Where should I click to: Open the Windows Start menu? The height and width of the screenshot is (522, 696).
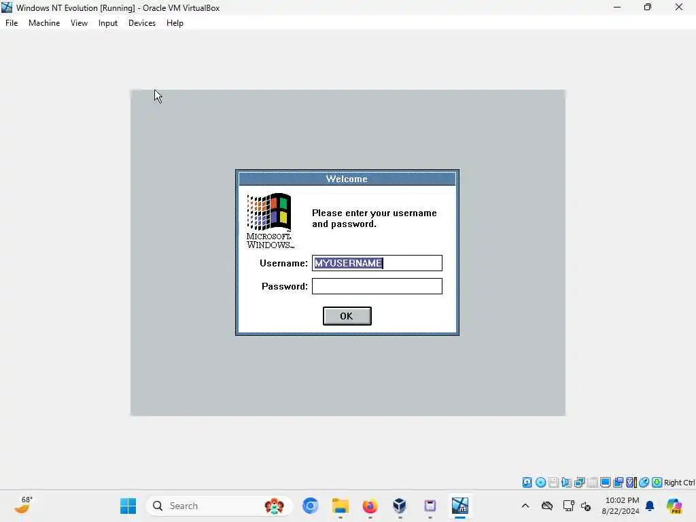(x=128, y=506)
